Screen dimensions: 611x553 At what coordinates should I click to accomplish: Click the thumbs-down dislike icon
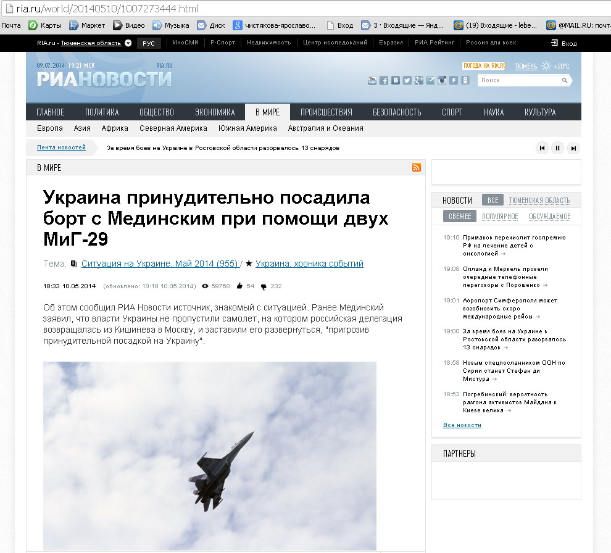[x=264, y=286]
